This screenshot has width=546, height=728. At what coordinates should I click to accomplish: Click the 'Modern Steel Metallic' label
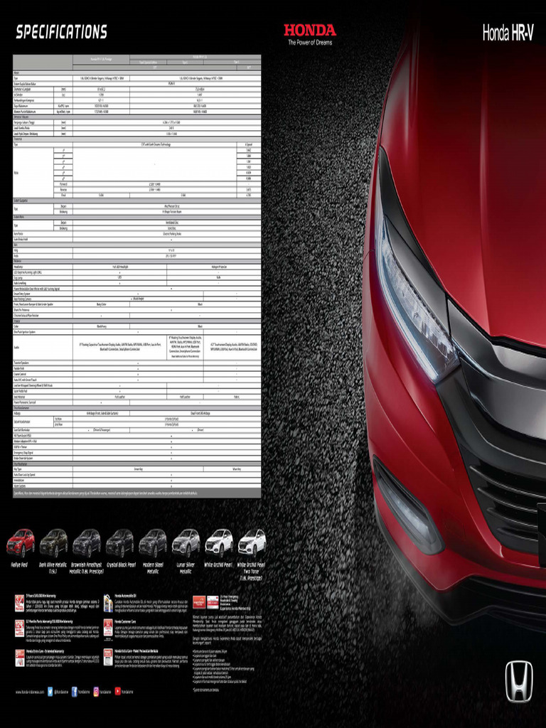coord(153,568)
